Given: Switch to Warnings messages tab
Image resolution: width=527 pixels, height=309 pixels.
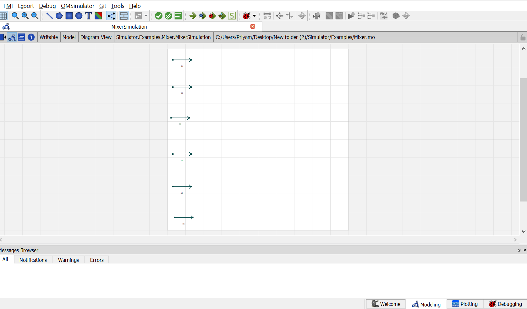Looking at the screenshot, I should pos(69,260).
